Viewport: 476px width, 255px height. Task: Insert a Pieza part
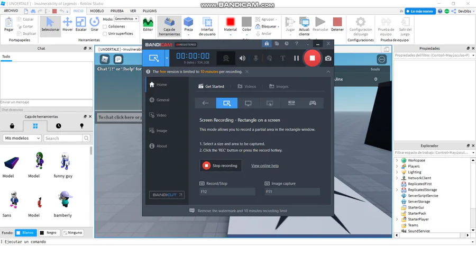pos(188,24)
